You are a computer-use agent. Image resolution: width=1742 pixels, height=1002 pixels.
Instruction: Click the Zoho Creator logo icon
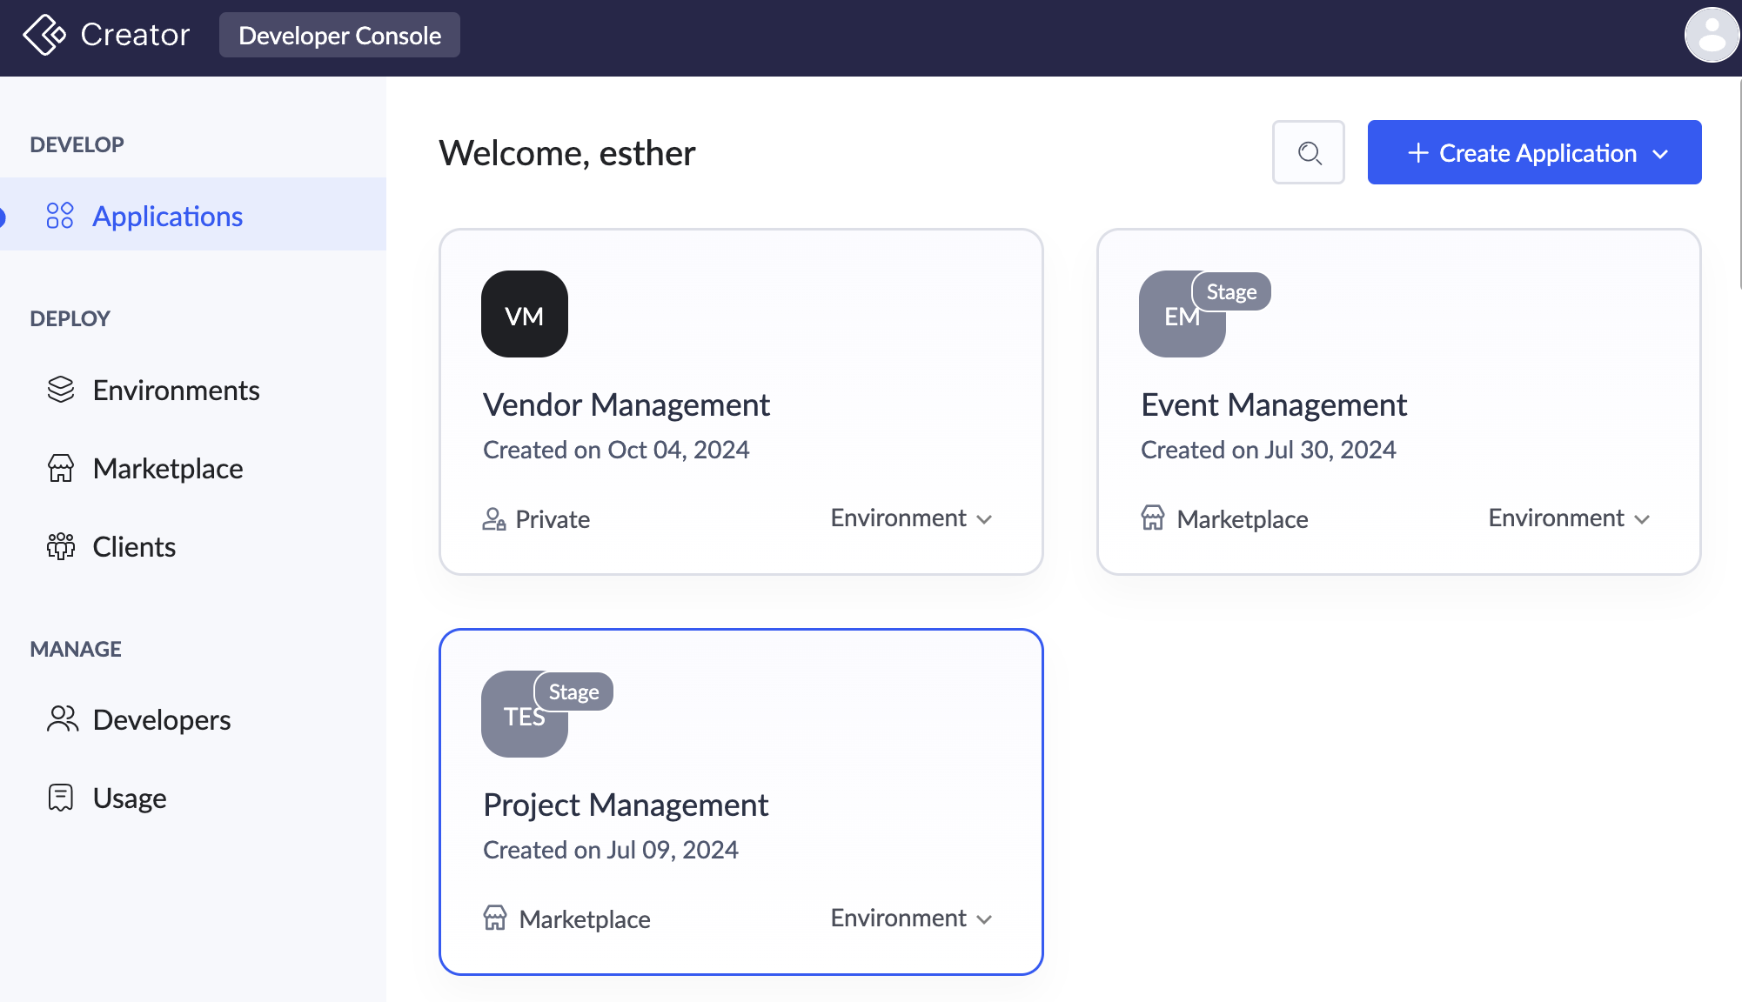pyautogui.click(x=44, y=35)
